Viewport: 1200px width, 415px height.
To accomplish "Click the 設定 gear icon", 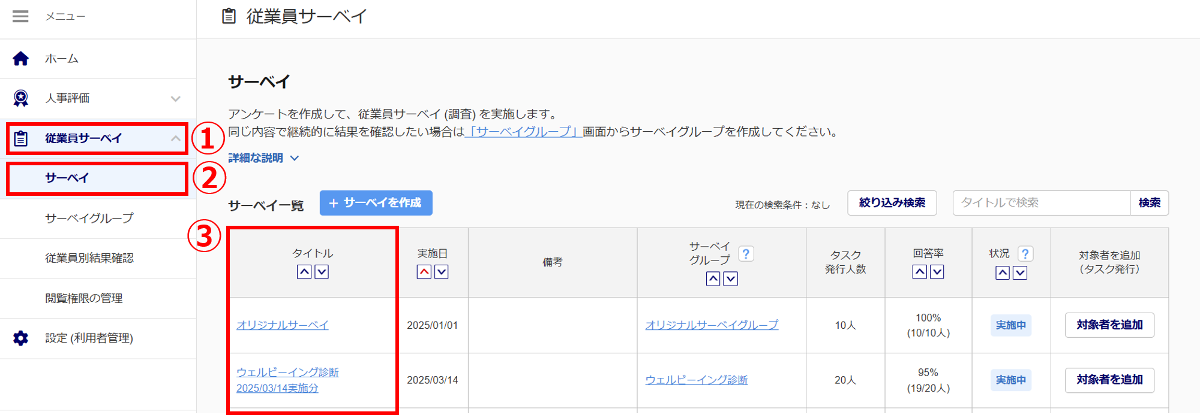I will [x=20, y=338].
